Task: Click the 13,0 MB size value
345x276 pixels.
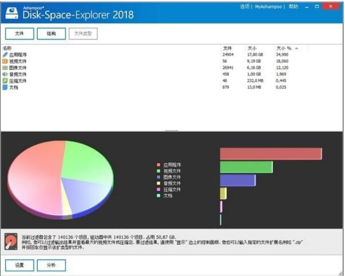Action: [254, 87]
